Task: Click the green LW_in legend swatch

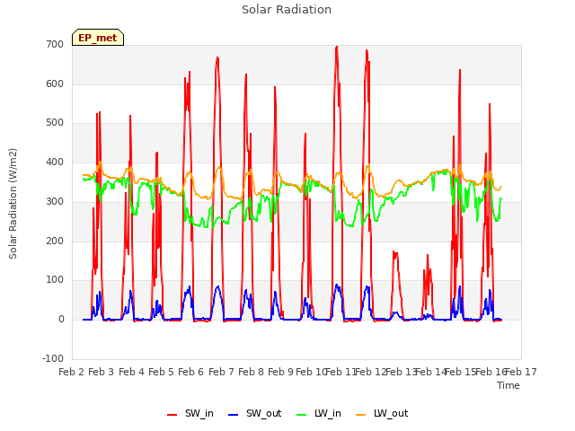Action: pos(301,415)
